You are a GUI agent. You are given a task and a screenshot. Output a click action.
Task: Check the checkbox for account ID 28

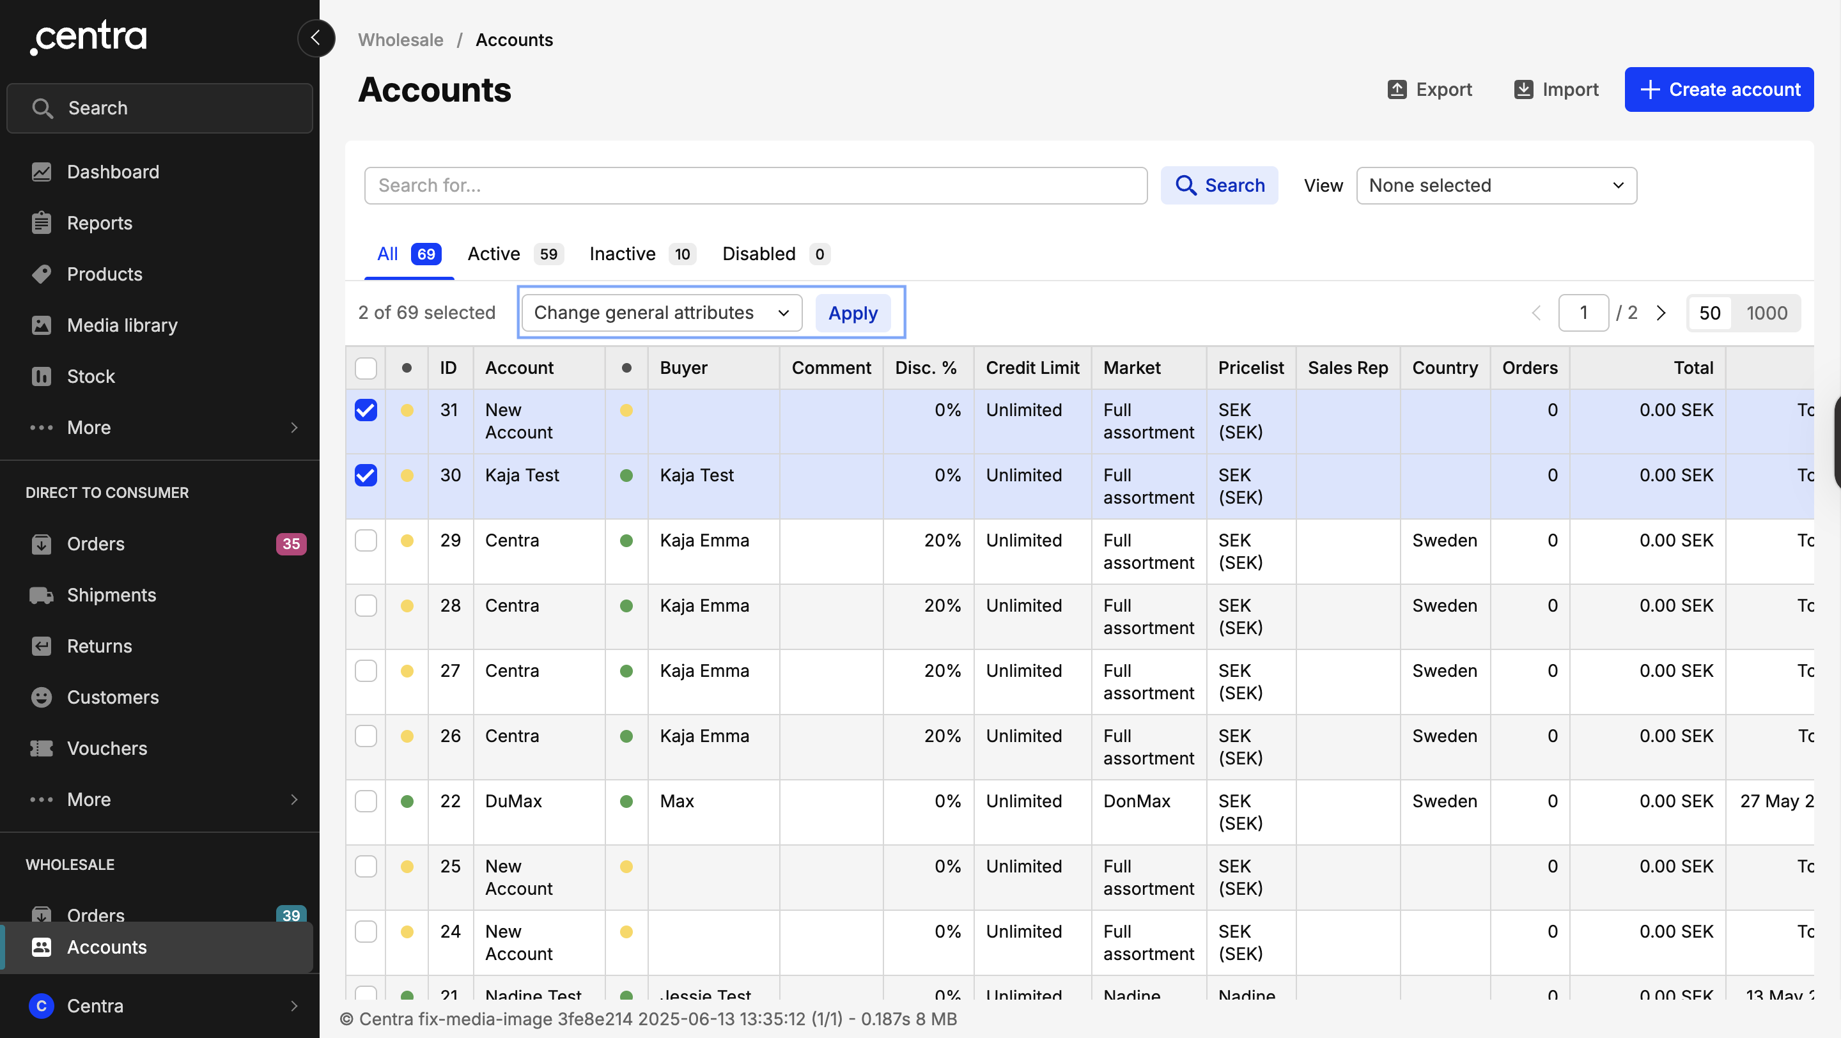point(366,605)
